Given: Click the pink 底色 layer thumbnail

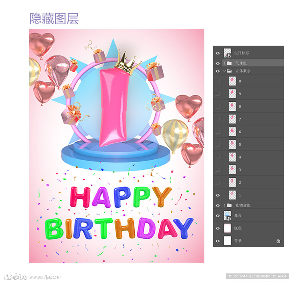Looking at the screenshot, I should [x=227, y=228].
